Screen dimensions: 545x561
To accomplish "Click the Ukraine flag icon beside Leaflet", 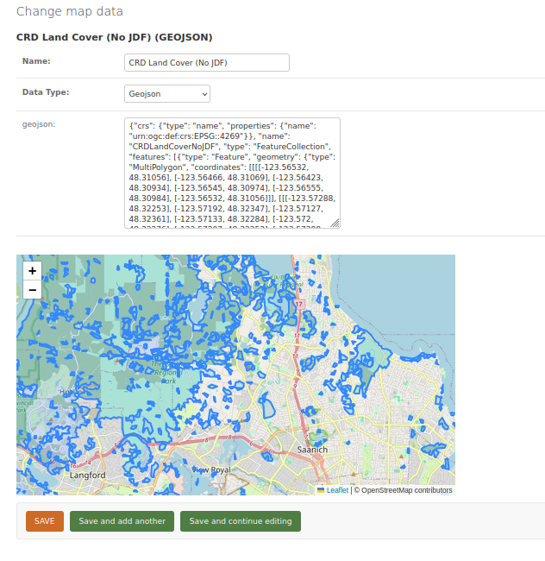I will point(321,490).
